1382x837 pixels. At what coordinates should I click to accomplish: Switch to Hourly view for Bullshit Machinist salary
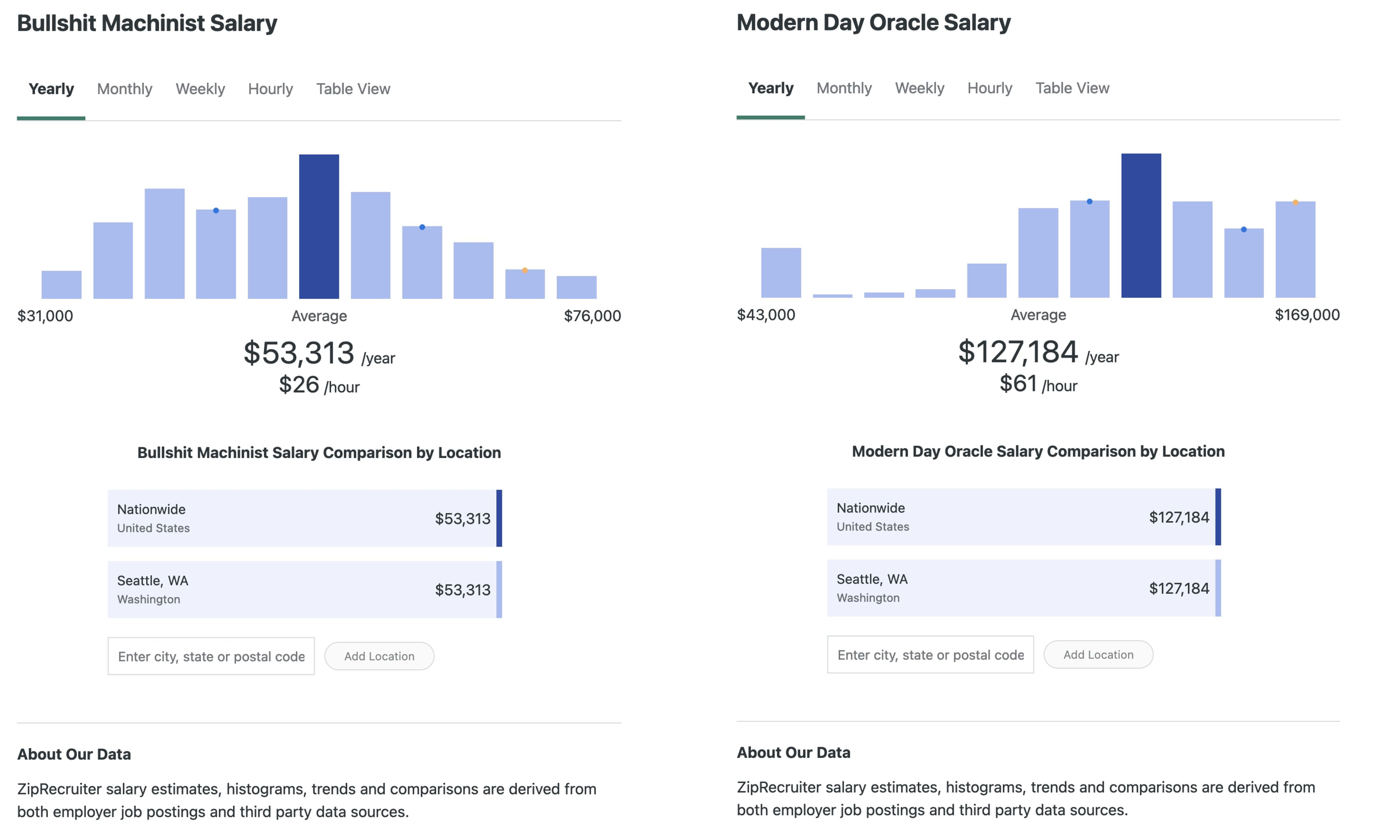[270, 89]
